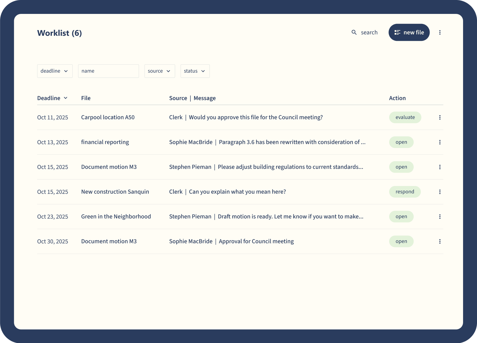The image size is (477, 343).
Task: Select the New construction Sanquin file
Action: click(115, 192)
